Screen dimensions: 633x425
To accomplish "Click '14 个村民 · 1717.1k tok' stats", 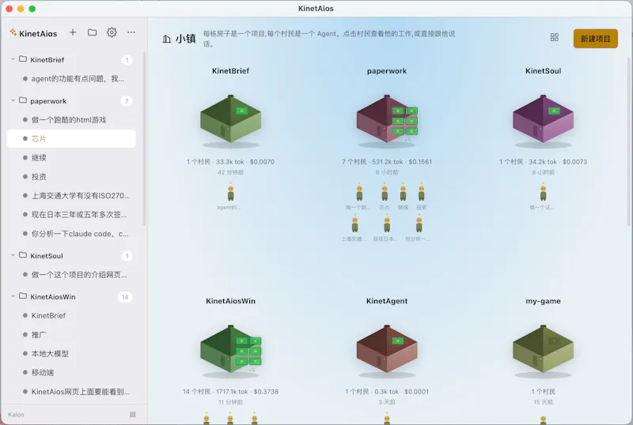I will coord(230,392).
